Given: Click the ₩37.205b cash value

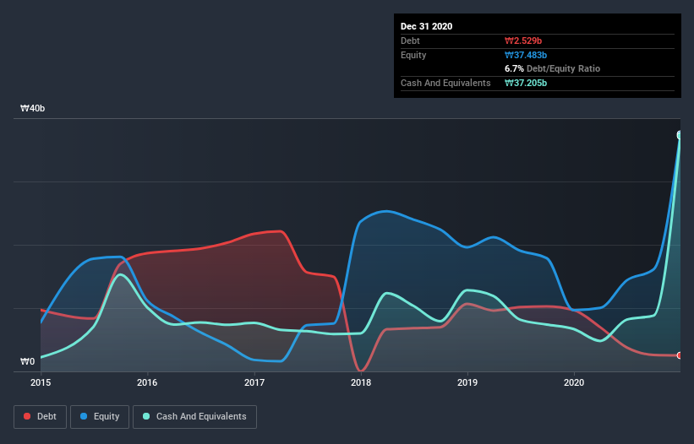Looking at the screenshot, I should tap(526, 83).
